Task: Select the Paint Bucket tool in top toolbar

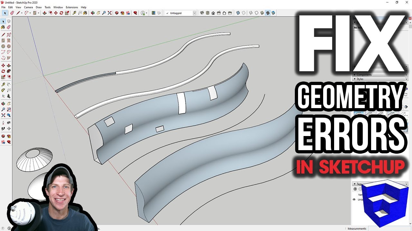Action: coord(85,13)
